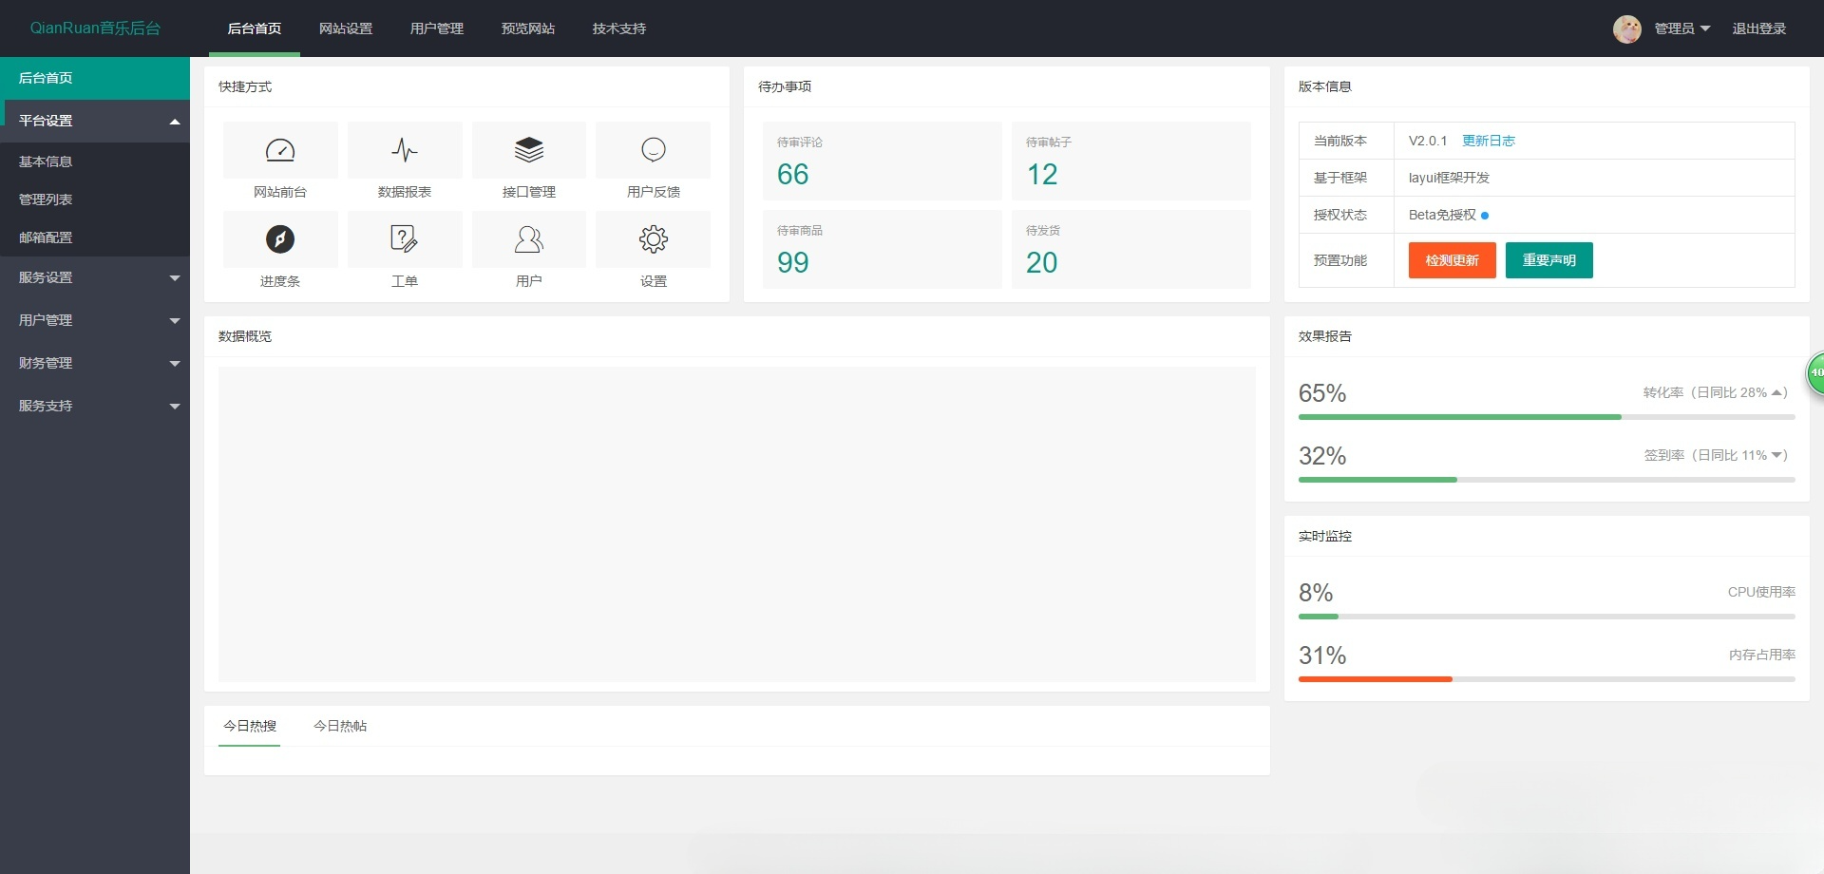1824x874 pixels.
Task: Open 网站设置 in the top navigation
Action: click(x=346, y=28)
